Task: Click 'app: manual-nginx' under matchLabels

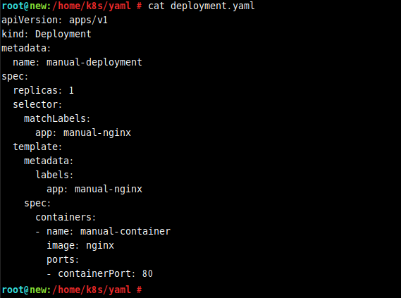Action: click(83, 133)
